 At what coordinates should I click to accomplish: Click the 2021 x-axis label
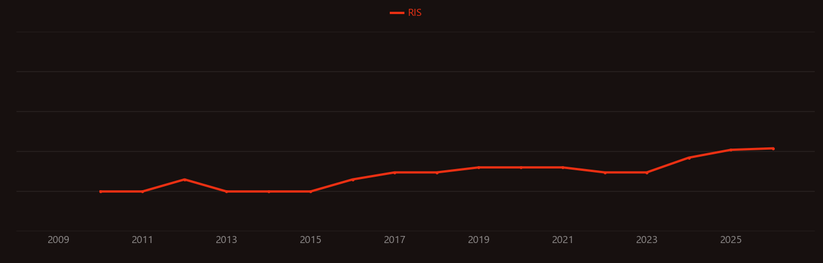[x=563, y=240]
